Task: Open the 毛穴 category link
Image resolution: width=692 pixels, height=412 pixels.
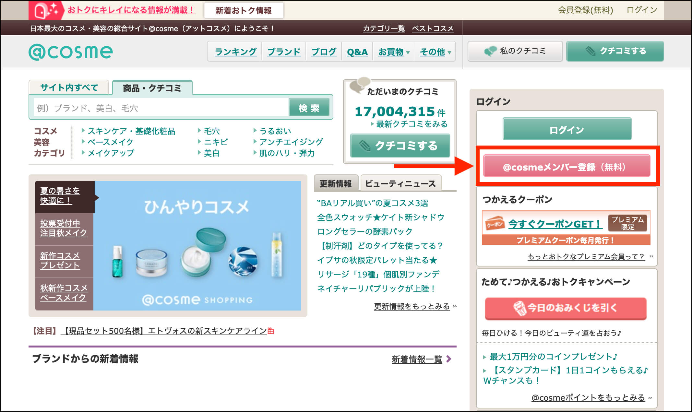Action: [x=212, y=131]
